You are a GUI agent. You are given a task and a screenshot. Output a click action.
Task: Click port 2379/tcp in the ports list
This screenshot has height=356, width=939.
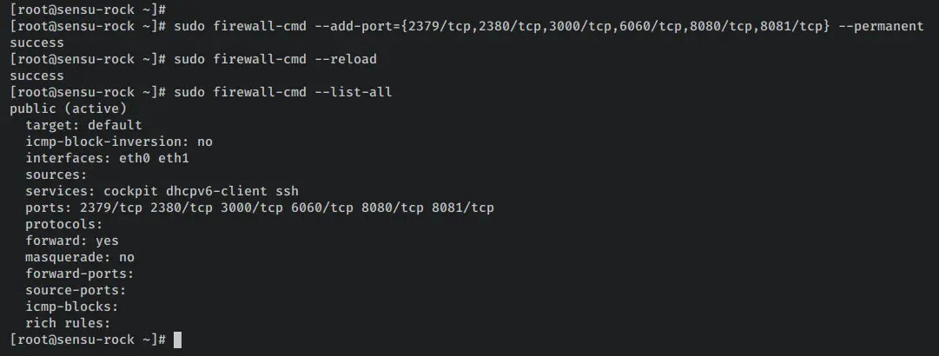(111, 208)
